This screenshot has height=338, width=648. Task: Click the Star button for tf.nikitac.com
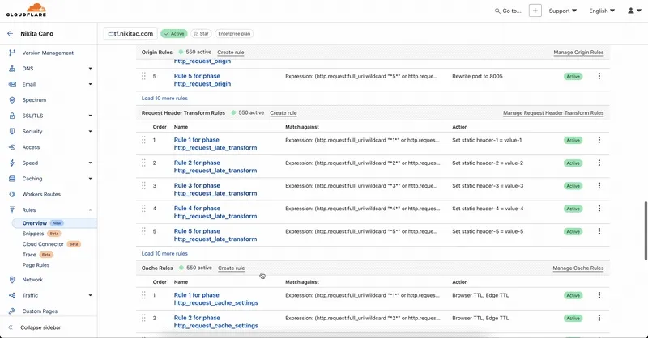pyautogui.click(x=201, y=34)
